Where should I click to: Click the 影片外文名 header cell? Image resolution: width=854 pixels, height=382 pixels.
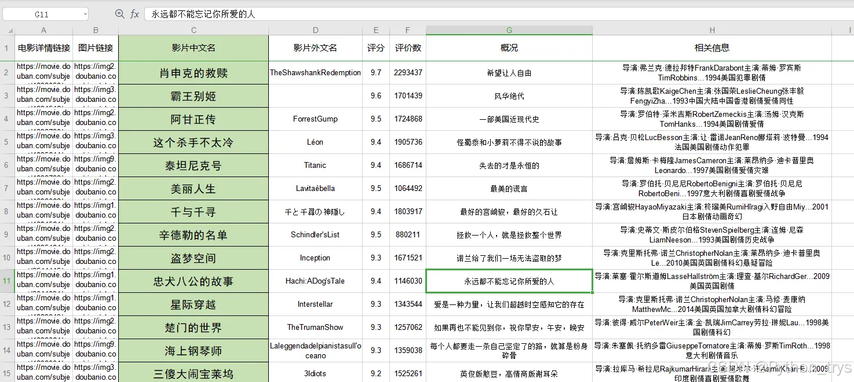coord(315,48)
